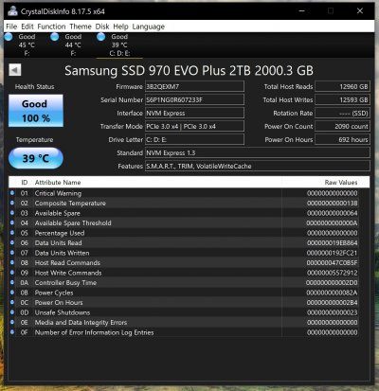Select the first disk status orb at 45 °C
The width and height of the screenshot is (379, 391).
9,37
